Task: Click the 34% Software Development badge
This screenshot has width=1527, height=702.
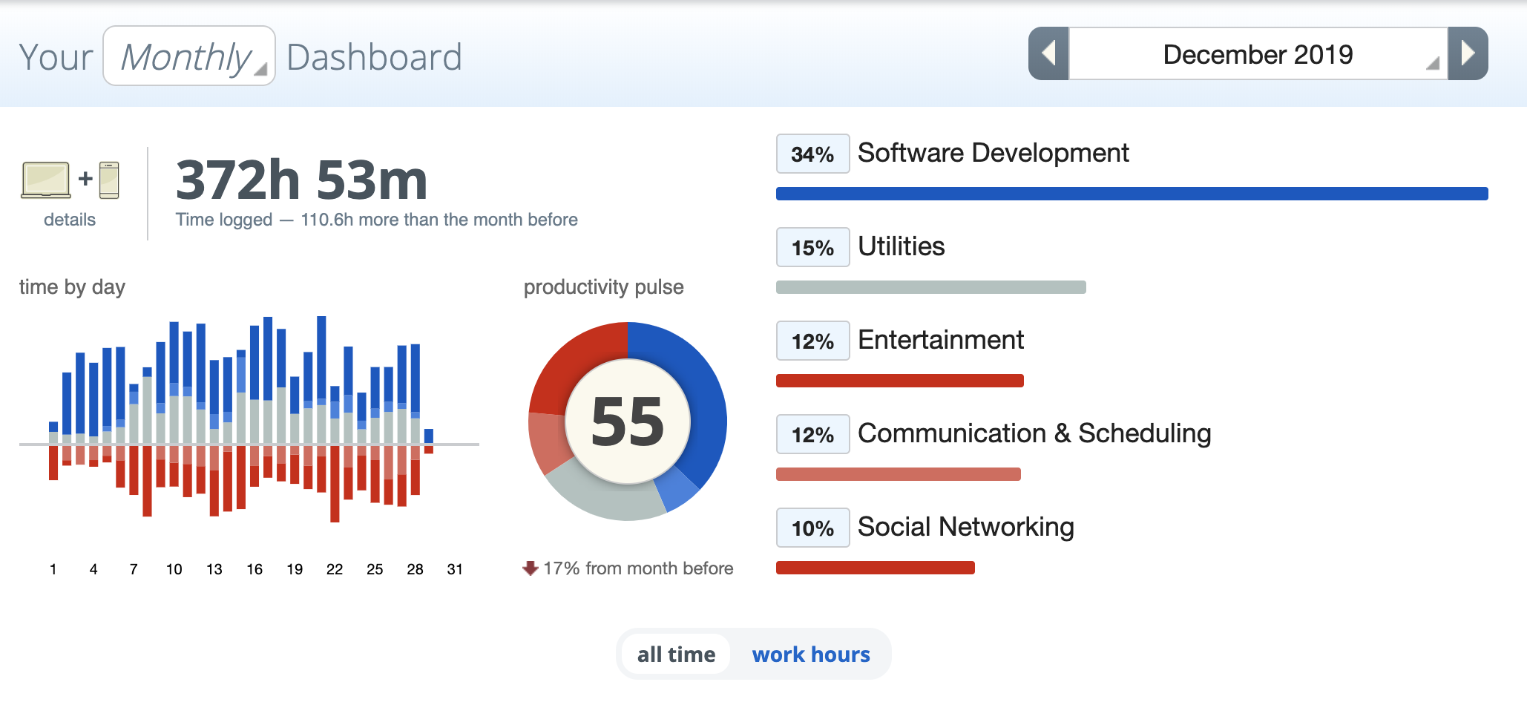Action: pyautogui.click(x=812, y=154)
